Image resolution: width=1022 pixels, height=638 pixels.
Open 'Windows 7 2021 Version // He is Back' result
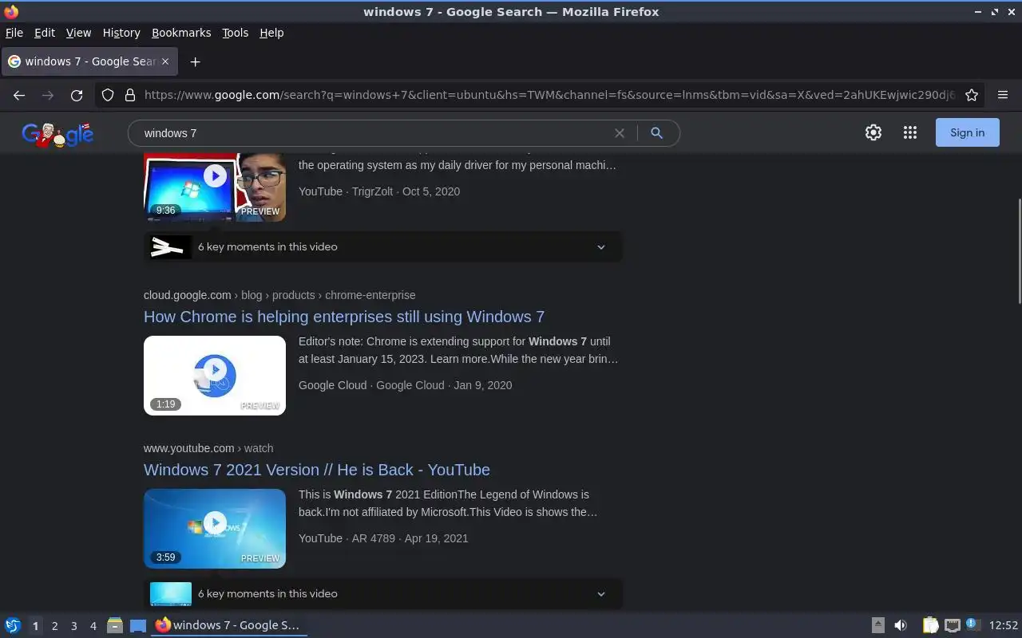[x=317, y=470]
